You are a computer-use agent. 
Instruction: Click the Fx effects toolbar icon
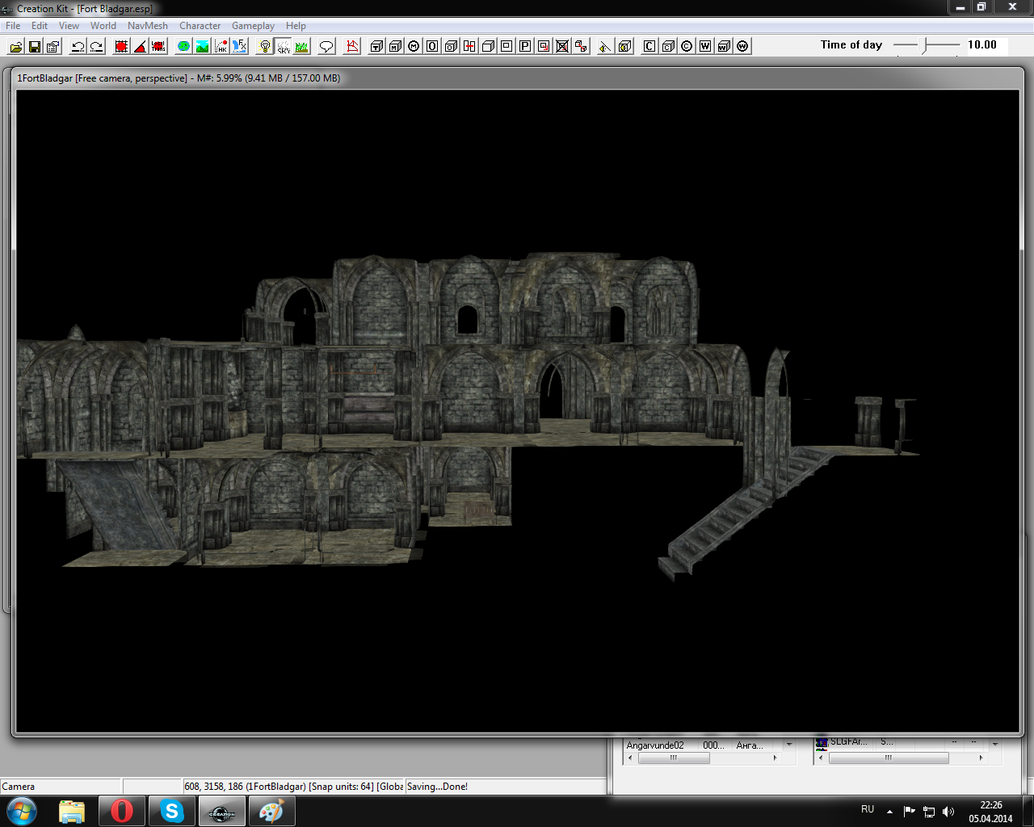pos(240,46)
